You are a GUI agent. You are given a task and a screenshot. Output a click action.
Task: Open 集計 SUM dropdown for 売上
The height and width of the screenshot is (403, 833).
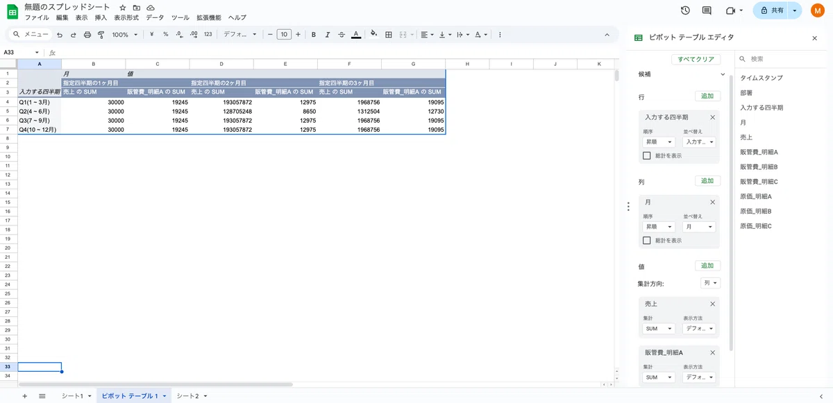click(659, 329)
